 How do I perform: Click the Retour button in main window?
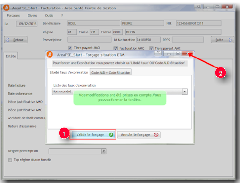click(16, 40)
